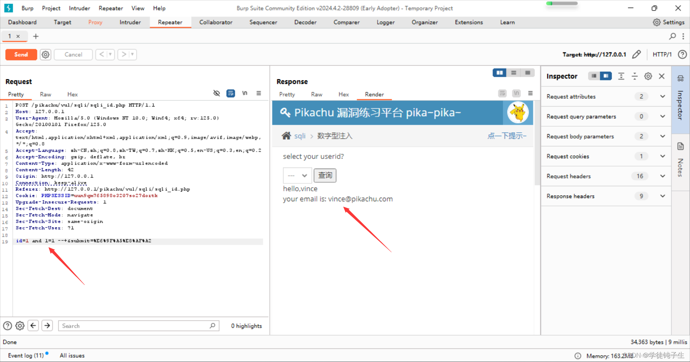This screenshot has width=690, height=362.
Task: Open Inspector settings gear icon
Action: pos(648,76)
